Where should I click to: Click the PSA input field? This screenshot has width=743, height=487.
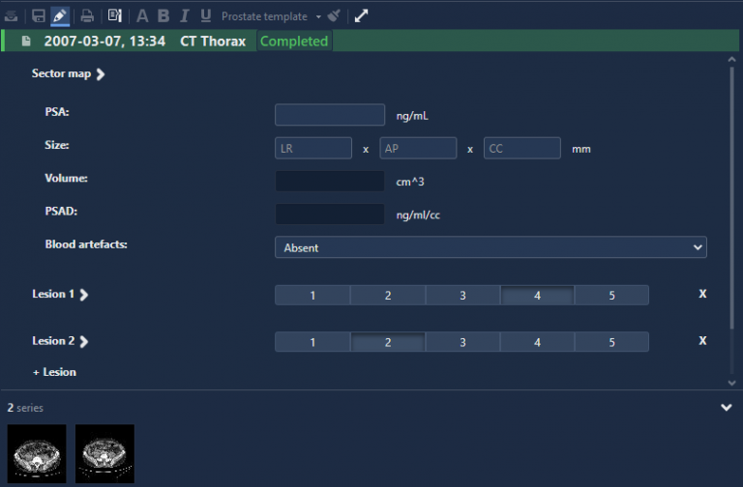330,115
